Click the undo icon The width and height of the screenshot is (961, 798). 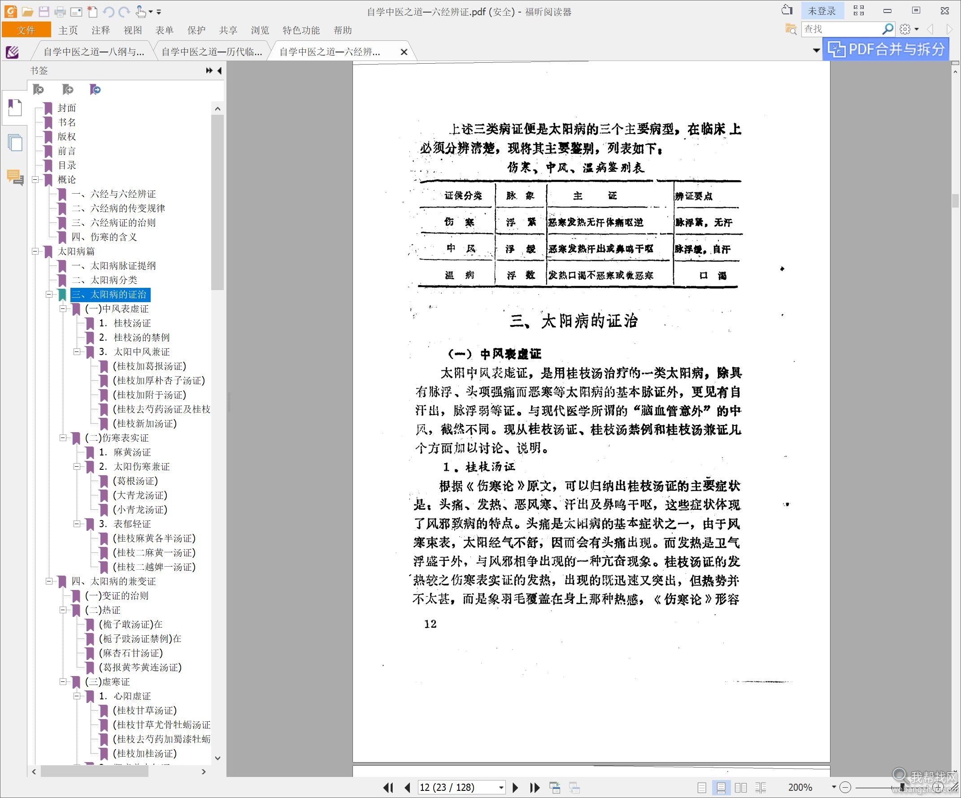pyautogui.click(x=109, y=12)
